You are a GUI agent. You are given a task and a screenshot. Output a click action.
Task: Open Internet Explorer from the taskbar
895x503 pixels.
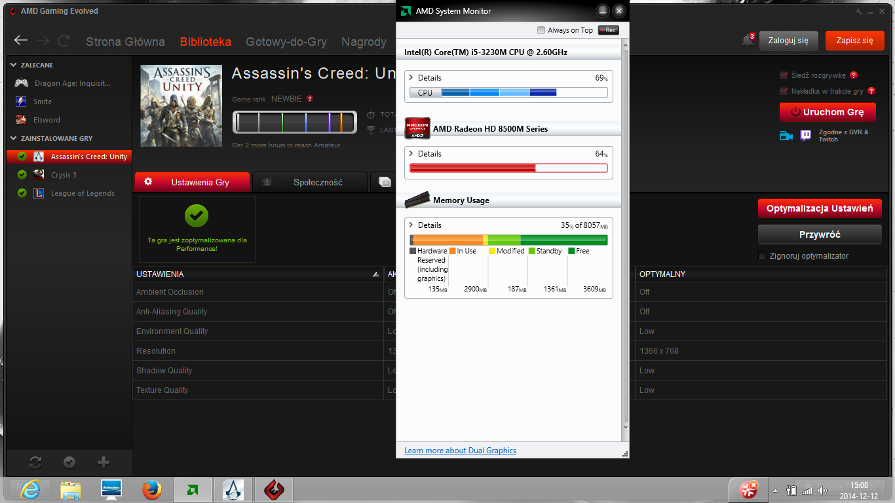click(29, 489)
